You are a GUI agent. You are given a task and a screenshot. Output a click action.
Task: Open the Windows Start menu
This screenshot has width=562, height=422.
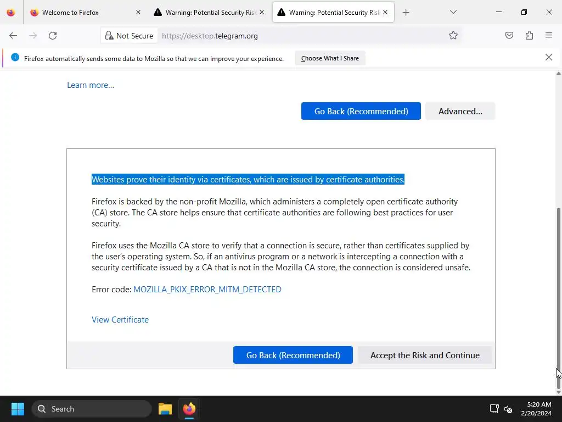(x=18, y=409)
